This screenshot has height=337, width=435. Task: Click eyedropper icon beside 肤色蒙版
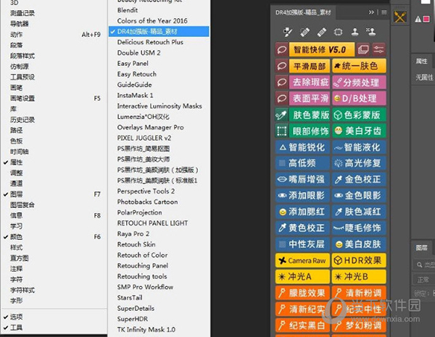coord(281,115)
